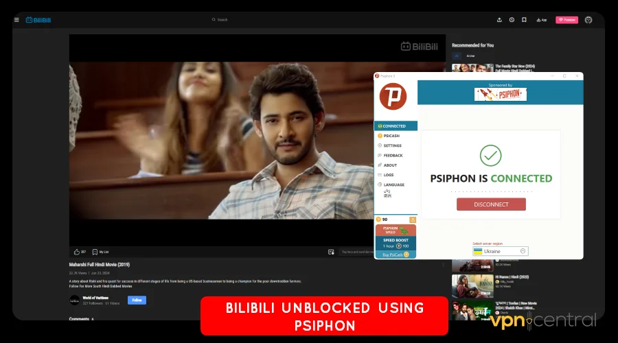Screen dimensions: 618x343
Task: Open the user avatar in BiliBili header
Action: pos(588,20)
